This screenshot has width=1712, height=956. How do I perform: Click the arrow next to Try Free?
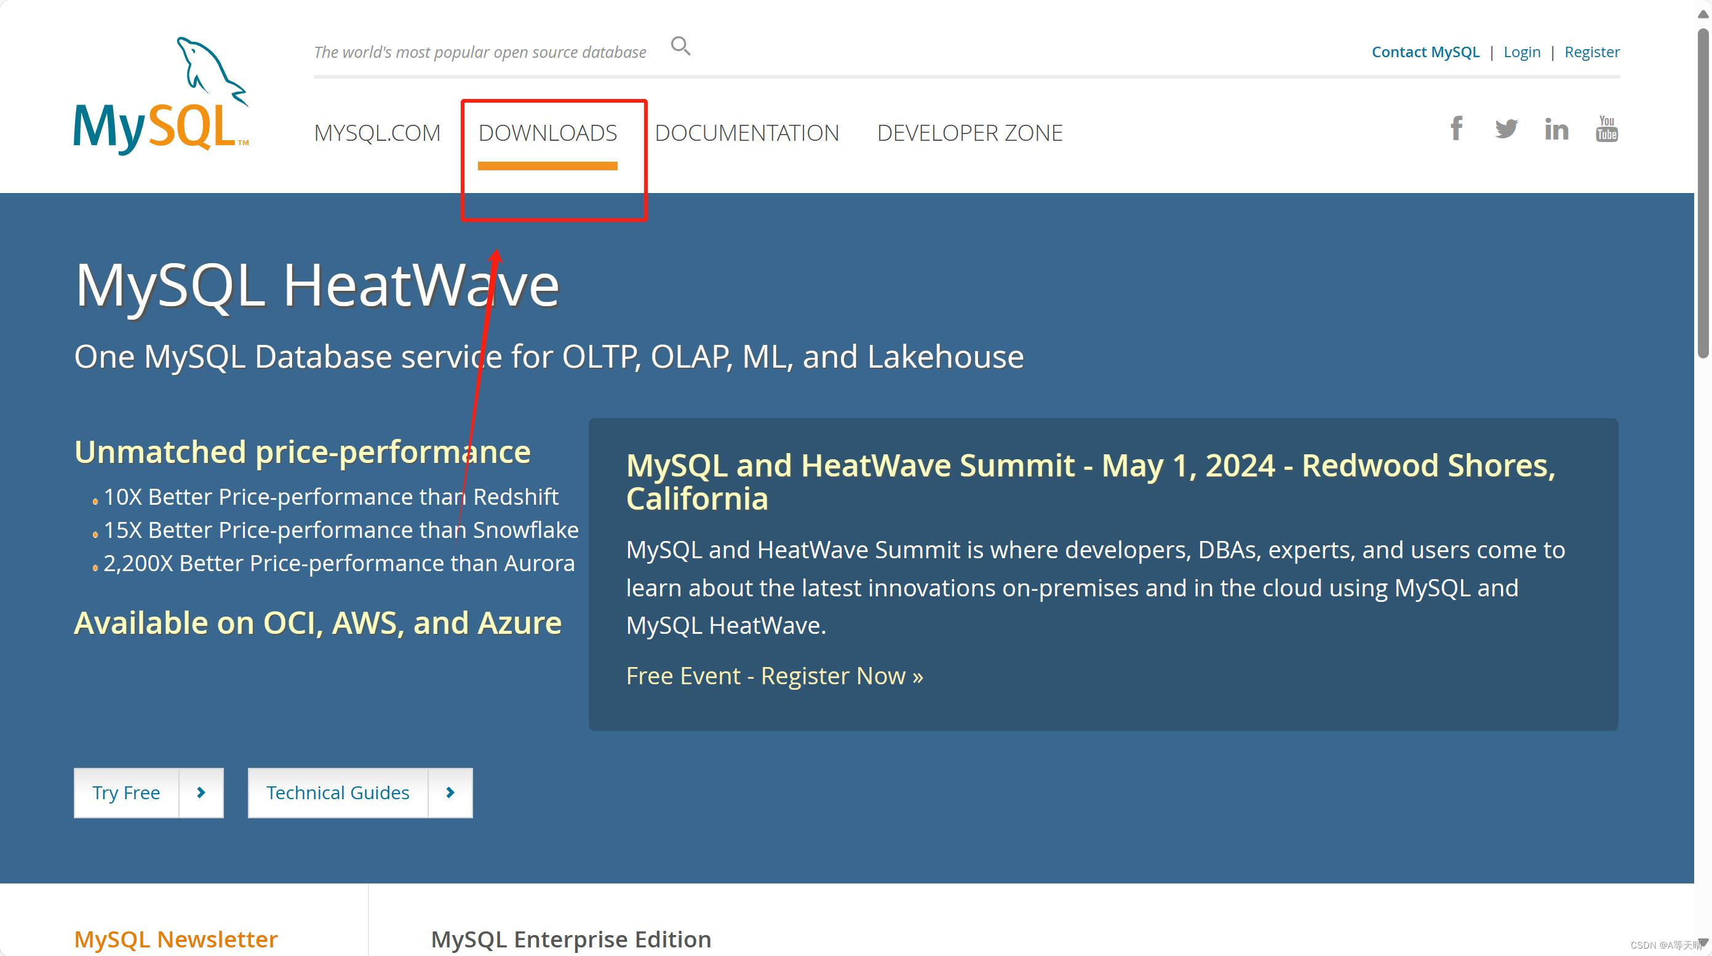(x=201, y=792)
